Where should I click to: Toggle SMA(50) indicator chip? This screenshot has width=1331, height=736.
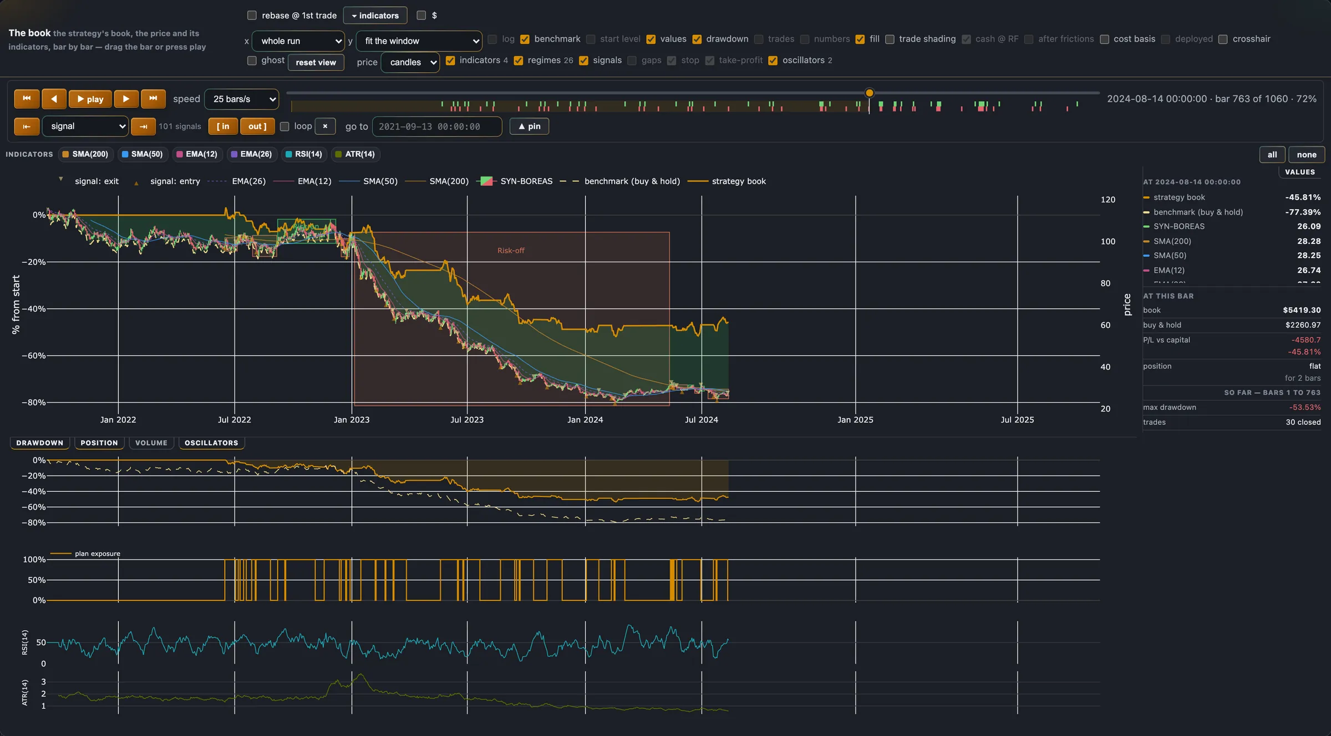[x=143, y=154]
